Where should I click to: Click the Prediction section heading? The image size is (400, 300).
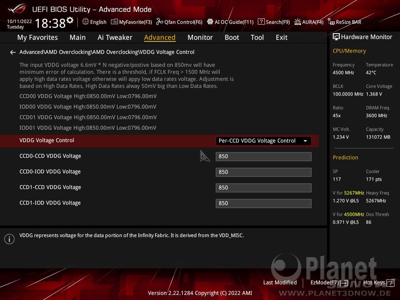(345, 157)
